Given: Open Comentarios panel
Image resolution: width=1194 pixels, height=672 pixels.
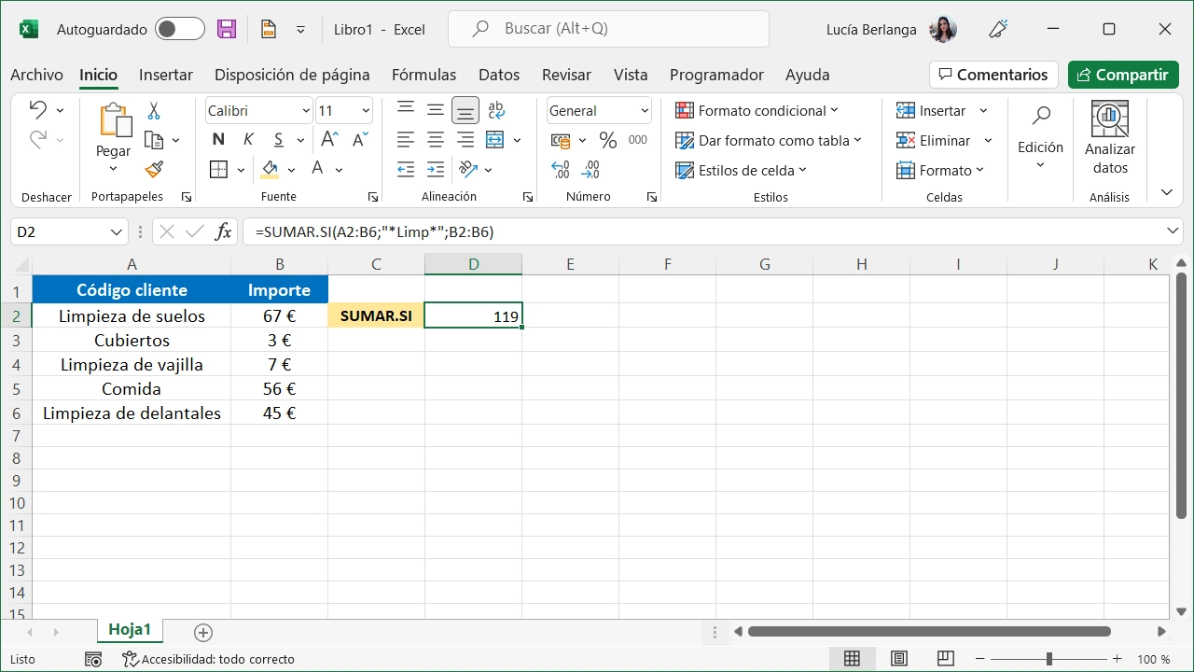Looking at the screenshot, I should (x=993, y=75).
